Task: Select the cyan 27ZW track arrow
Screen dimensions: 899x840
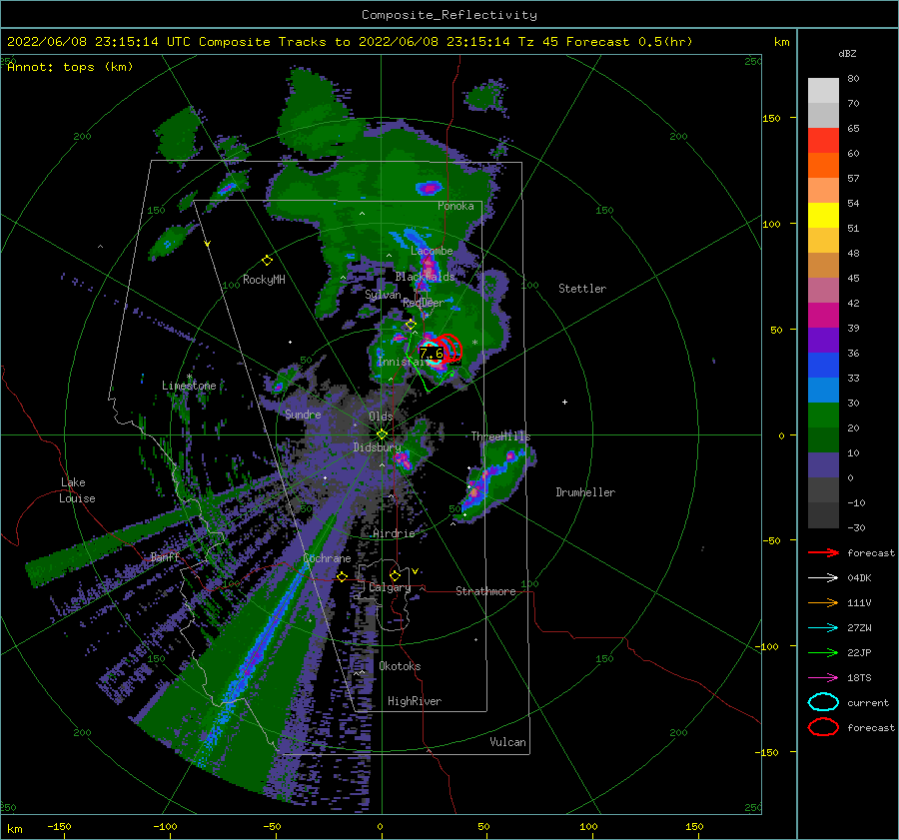Action: pyautogui.click(x=823, y=628)
